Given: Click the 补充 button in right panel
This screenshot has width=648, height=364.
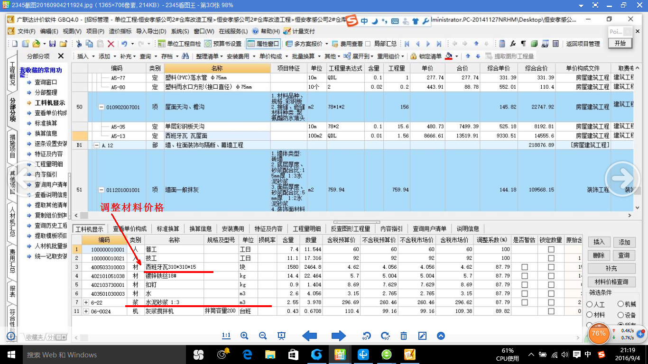Looking at the screenshot, I should 611,269.
